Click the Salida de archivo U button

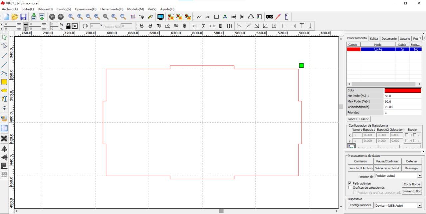coord(387,168)
